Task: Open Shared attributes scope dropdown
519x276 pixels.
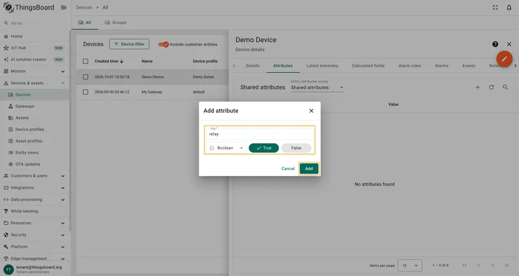Action: [317, 87]
